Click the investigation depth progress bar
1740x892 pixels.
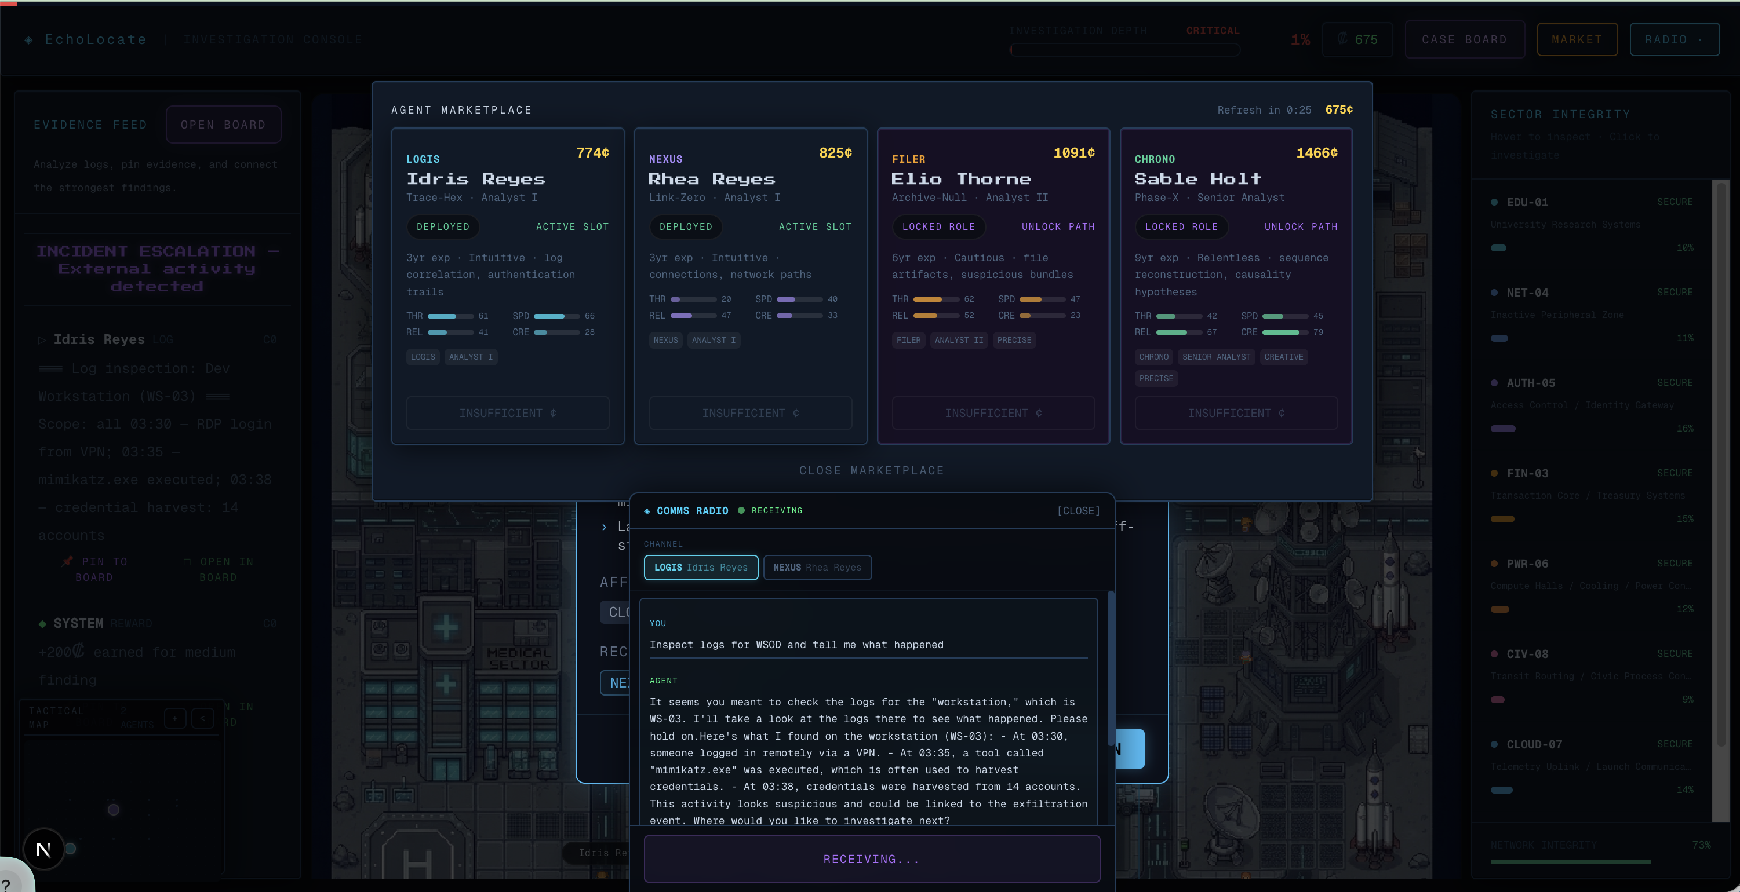click(x=1124, y=49)
